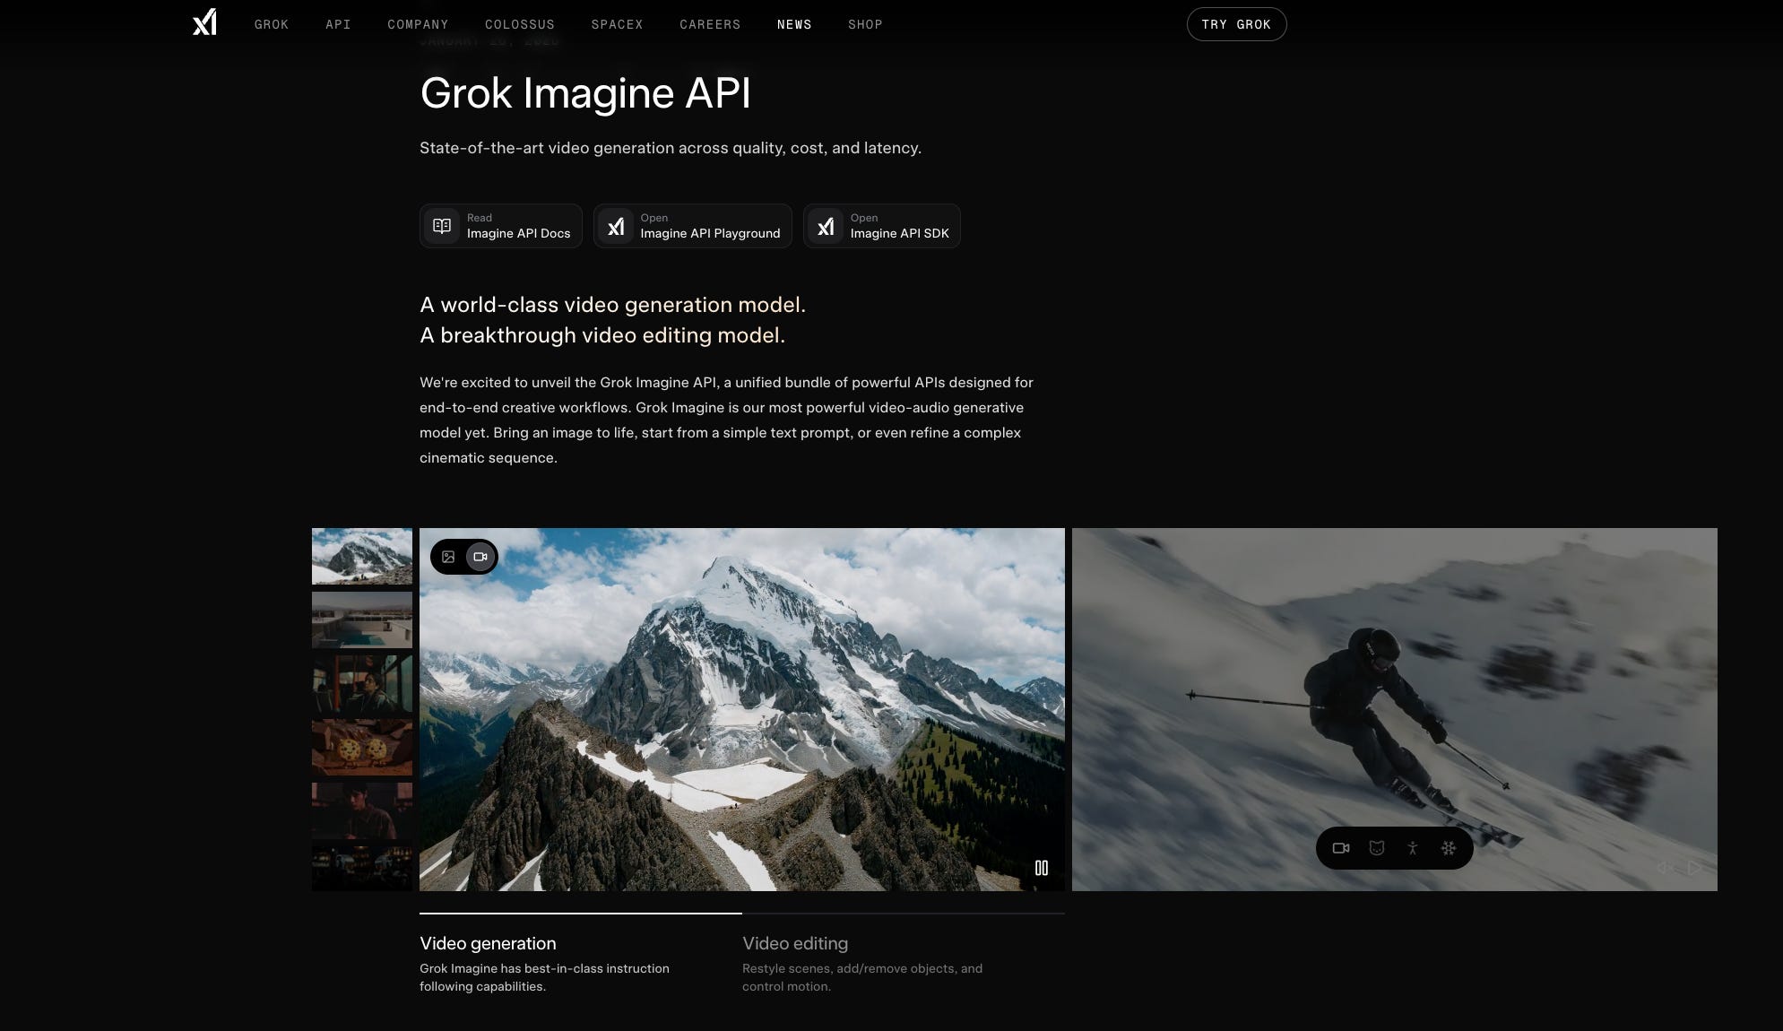Select the snowflake icon on skier video
1783x1031 pixels.
coord(1448,848)
